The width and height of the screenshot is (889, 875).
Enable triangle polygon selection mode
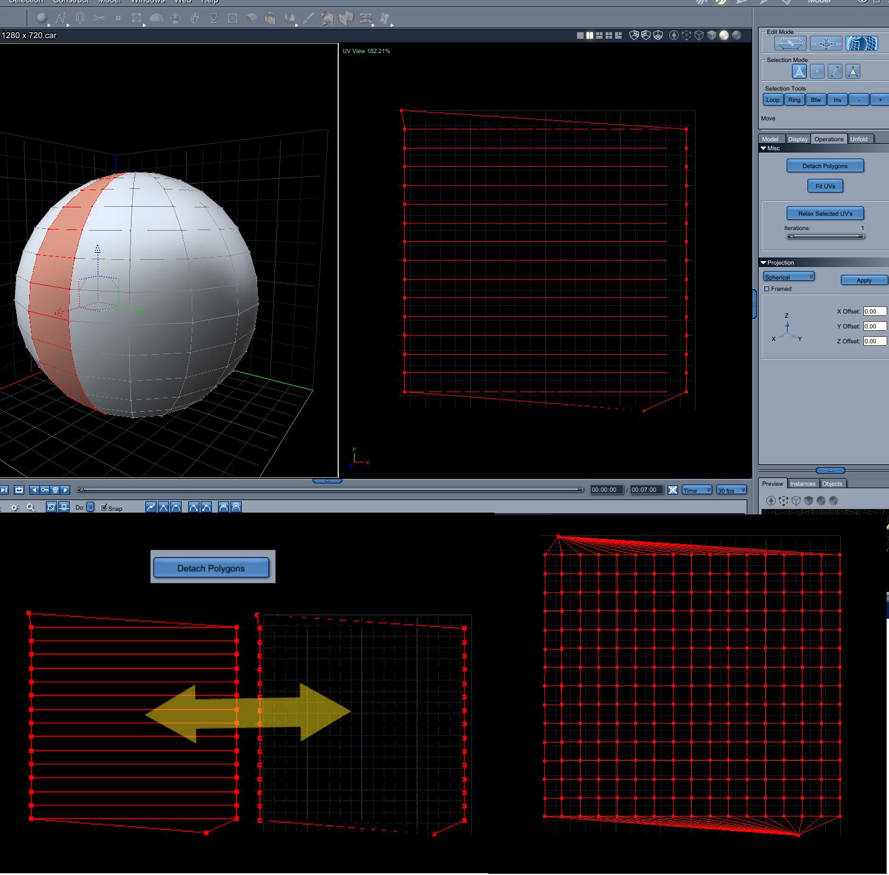pos(799,72)
